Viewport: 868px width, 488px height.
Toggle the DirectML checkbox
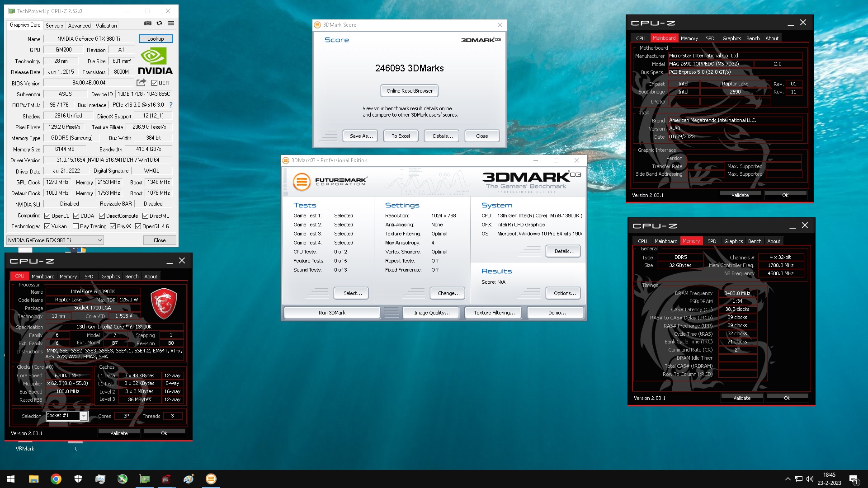(145, 216)
